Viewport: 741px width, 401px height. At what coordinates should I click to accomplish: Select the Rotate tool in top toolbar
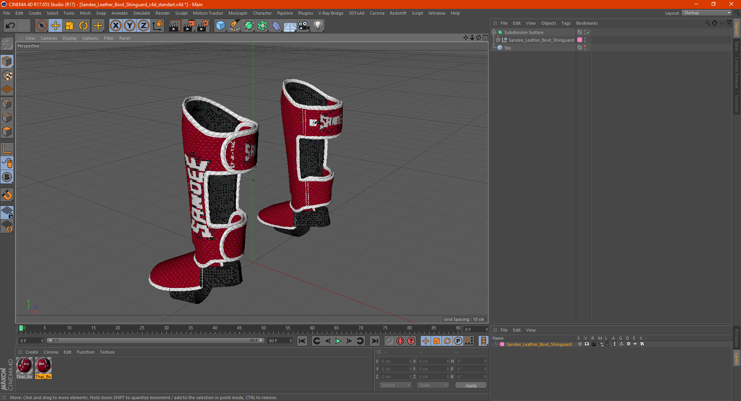pos(83,25)
